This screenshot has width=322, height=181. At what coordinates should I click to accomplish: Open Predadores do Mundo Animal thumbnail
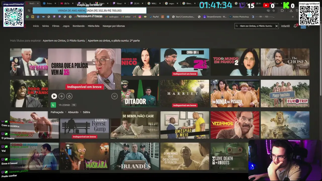285,125
